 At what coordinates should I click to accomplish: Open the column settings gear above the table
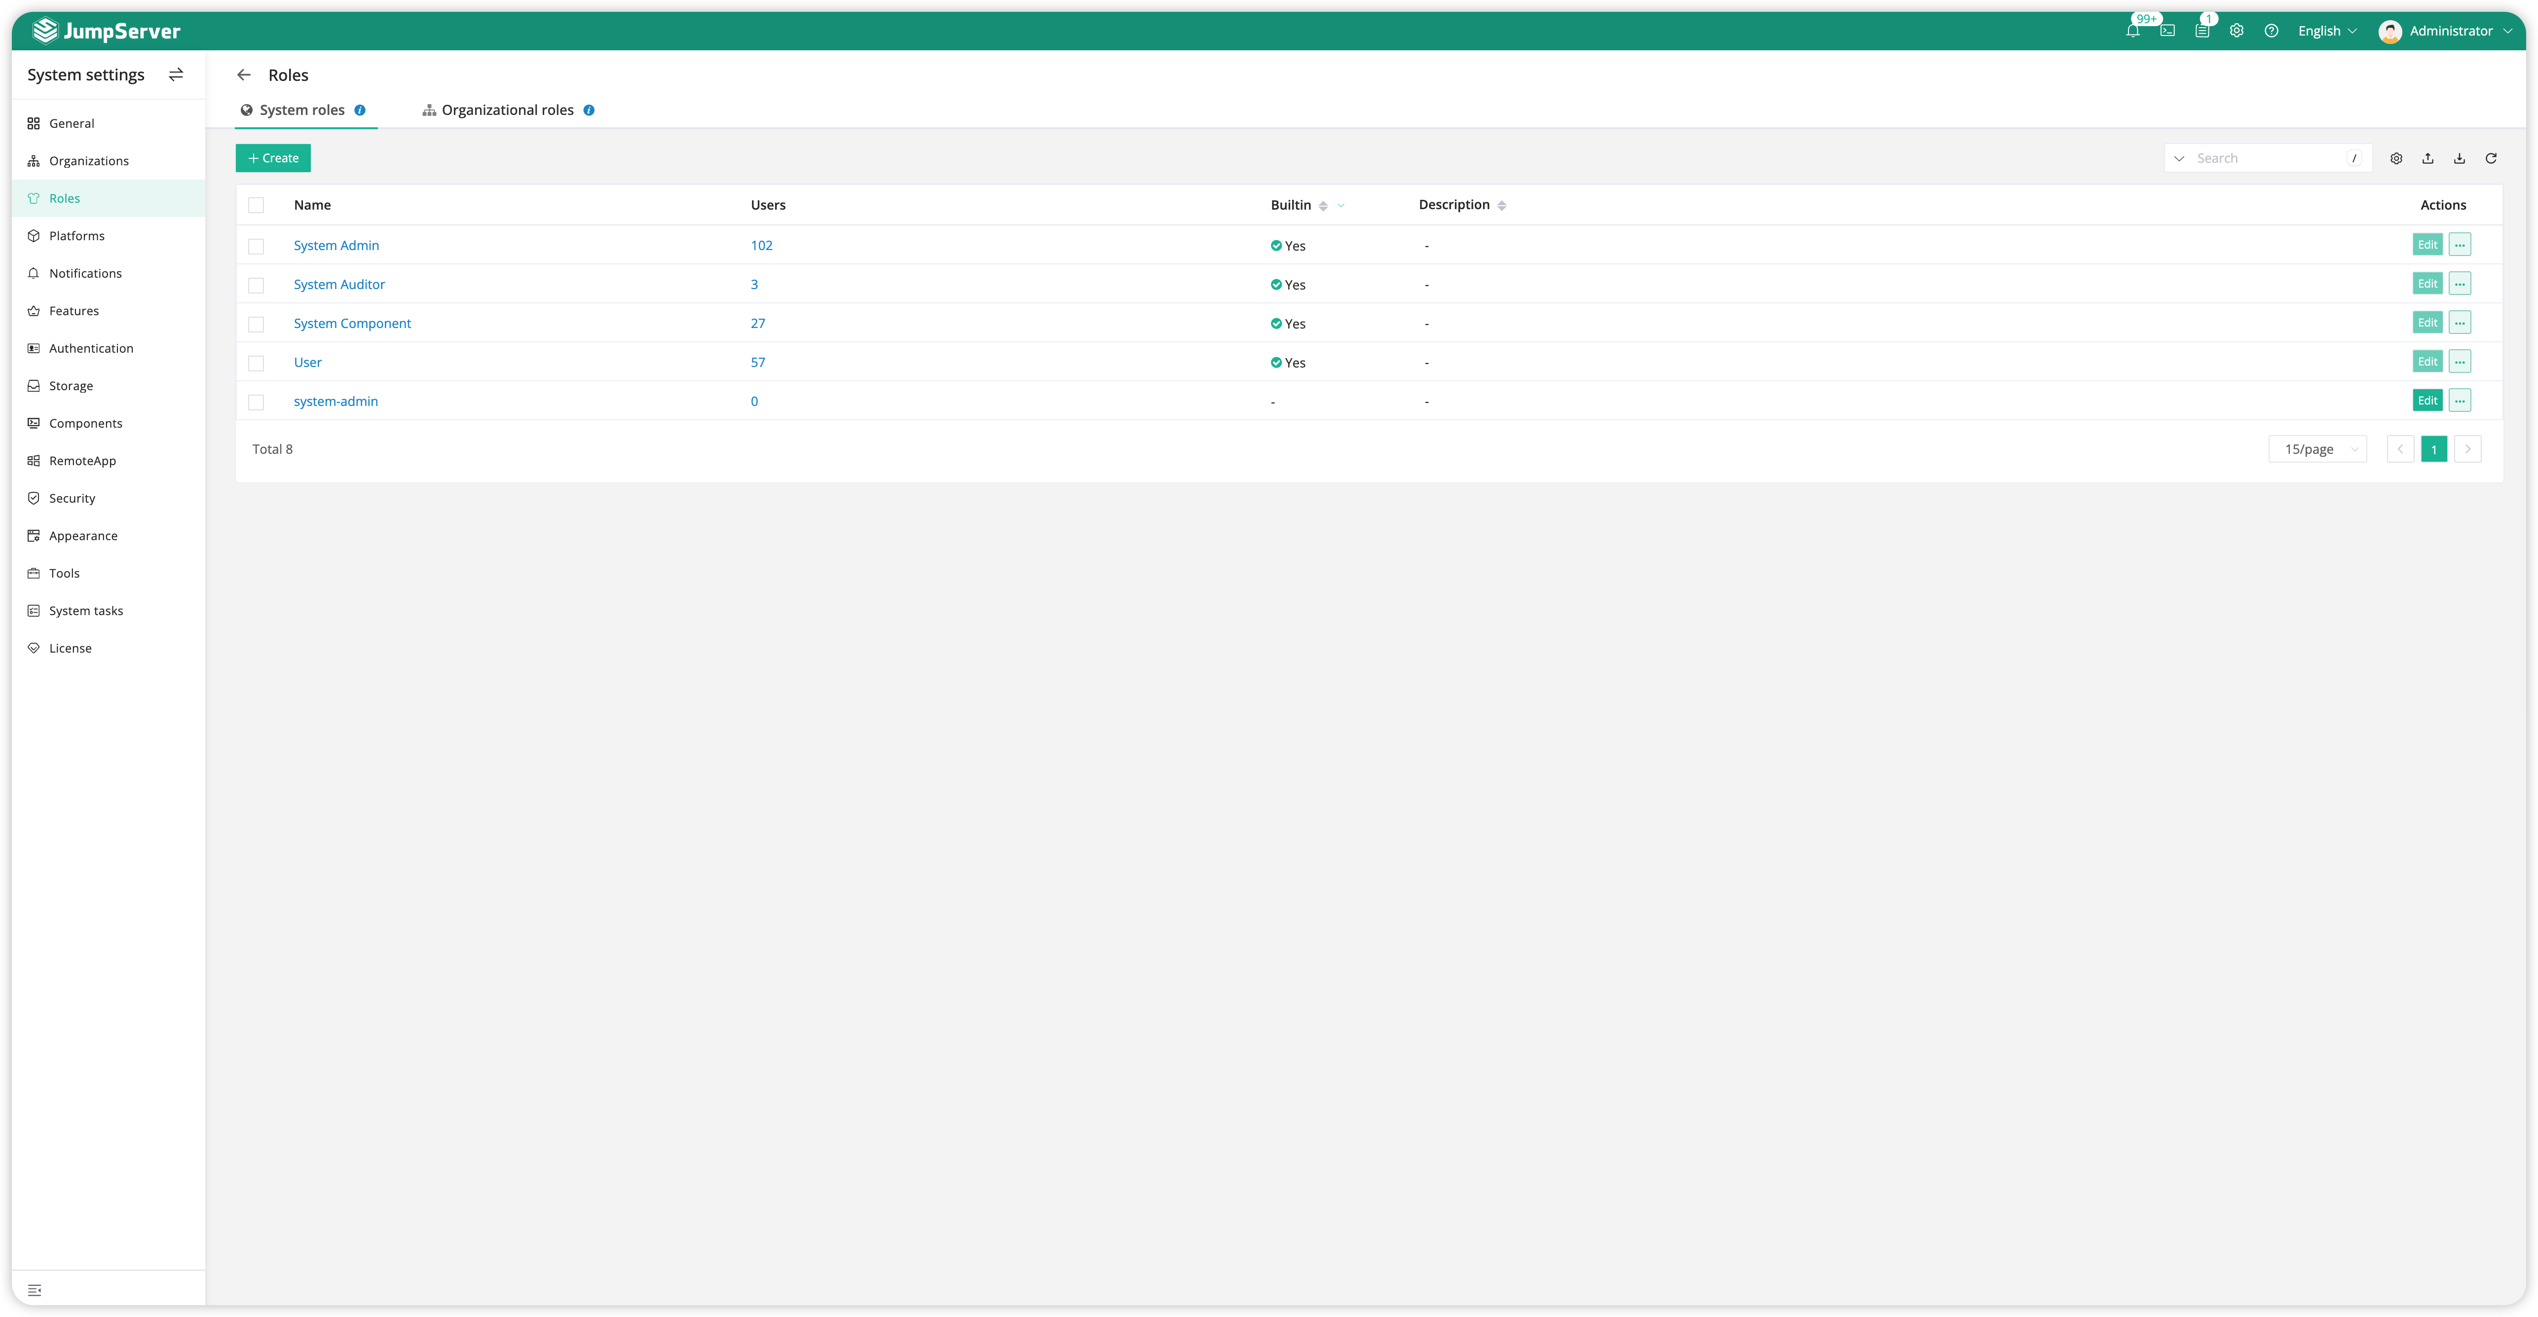click(2396, 158)
